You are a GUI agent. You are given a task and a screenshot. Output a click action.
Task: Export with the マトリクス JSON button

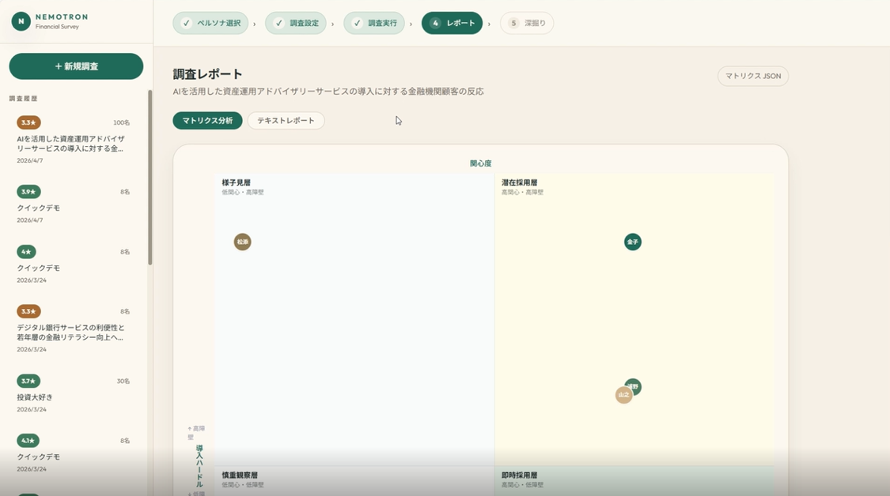pyautogui.click(x=752, y=76)
